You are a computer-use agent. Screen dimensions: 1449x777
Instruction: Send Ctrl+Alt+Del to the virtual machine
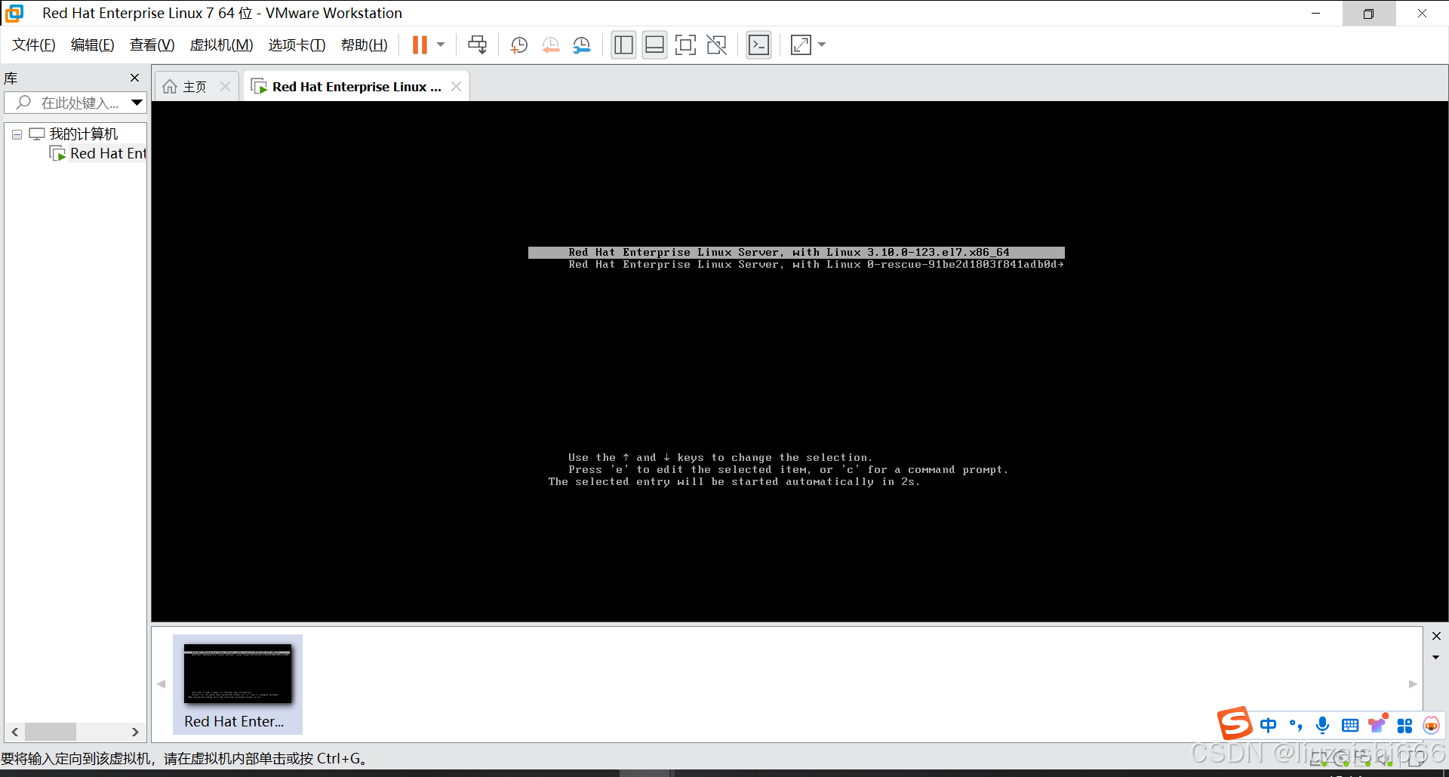tap(478, 45)
